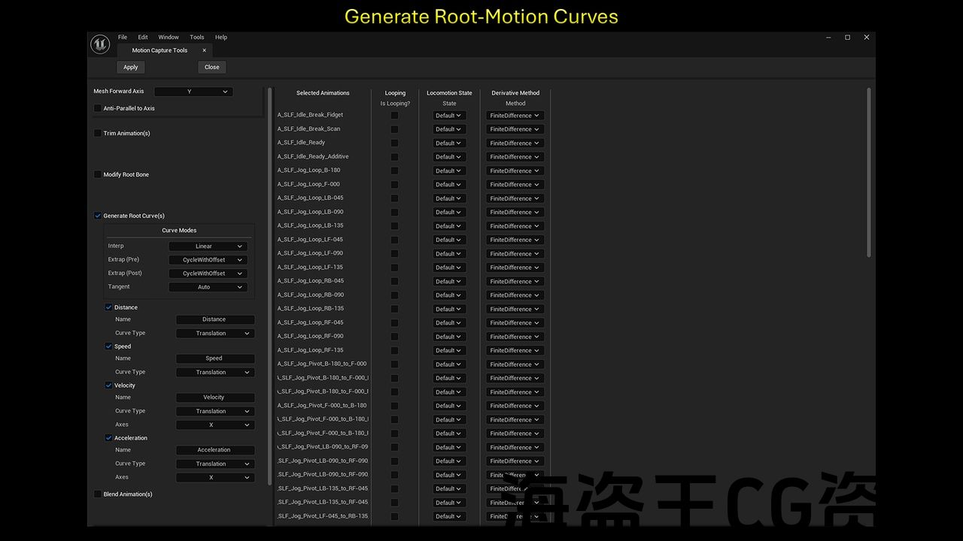Open the File menu
The height and width of the screenshot is (541, 963).
point(123,37)
